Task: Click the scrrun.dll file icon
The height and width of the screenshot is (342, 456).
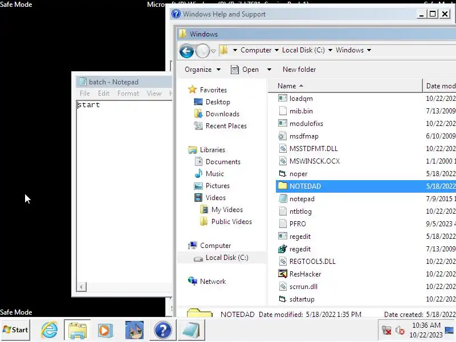Action: point(282,287)
